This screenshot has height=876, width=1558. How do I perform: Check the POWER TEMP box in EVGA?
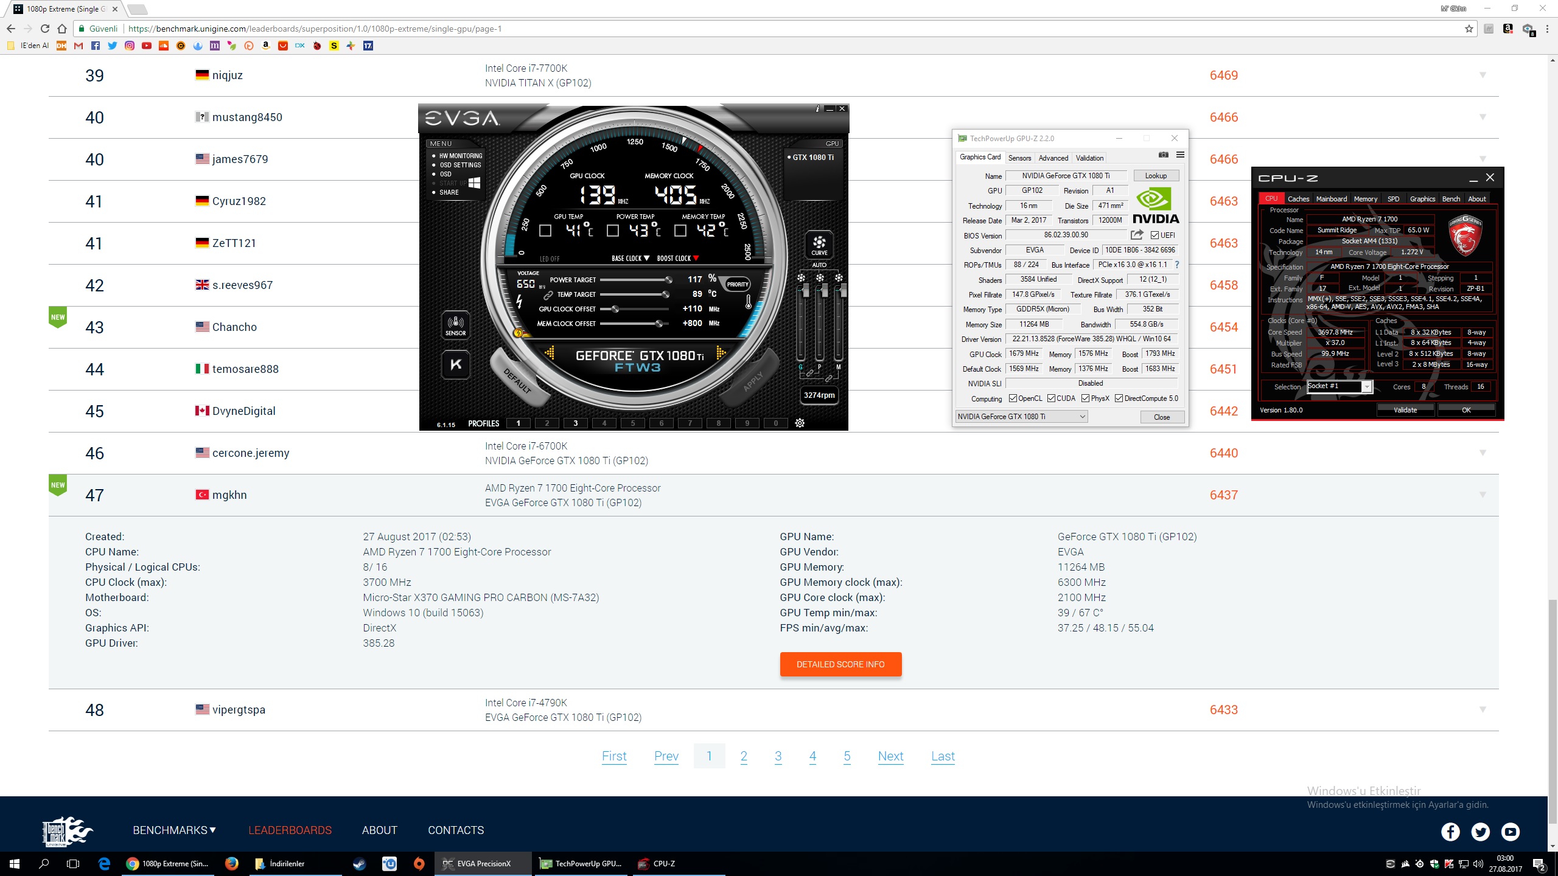[x=613, y=231]
